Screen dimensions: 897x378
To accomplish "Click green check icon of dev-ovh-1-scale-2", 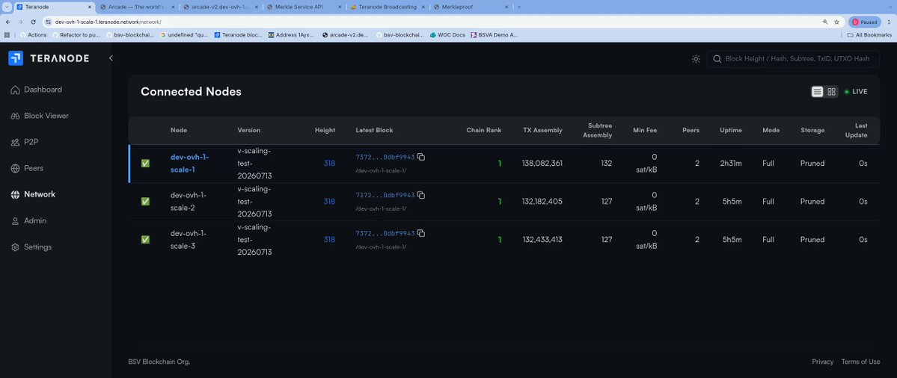I will point(145,202).
